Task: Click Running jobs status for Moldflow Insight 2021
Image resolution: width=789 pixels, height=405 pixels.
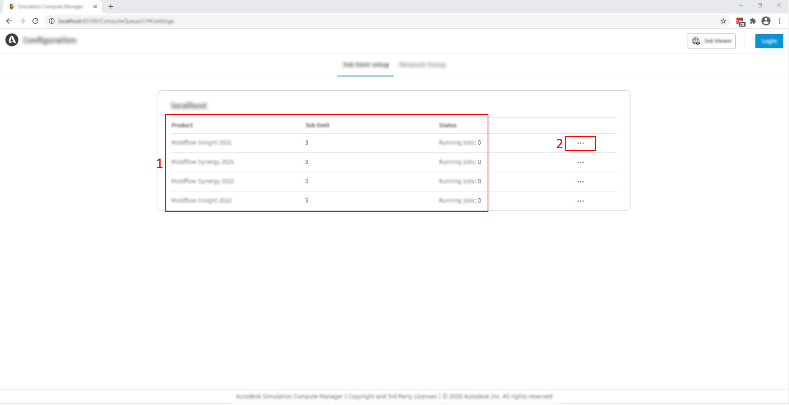Action: pyautogui.click(x=460, y=142)
